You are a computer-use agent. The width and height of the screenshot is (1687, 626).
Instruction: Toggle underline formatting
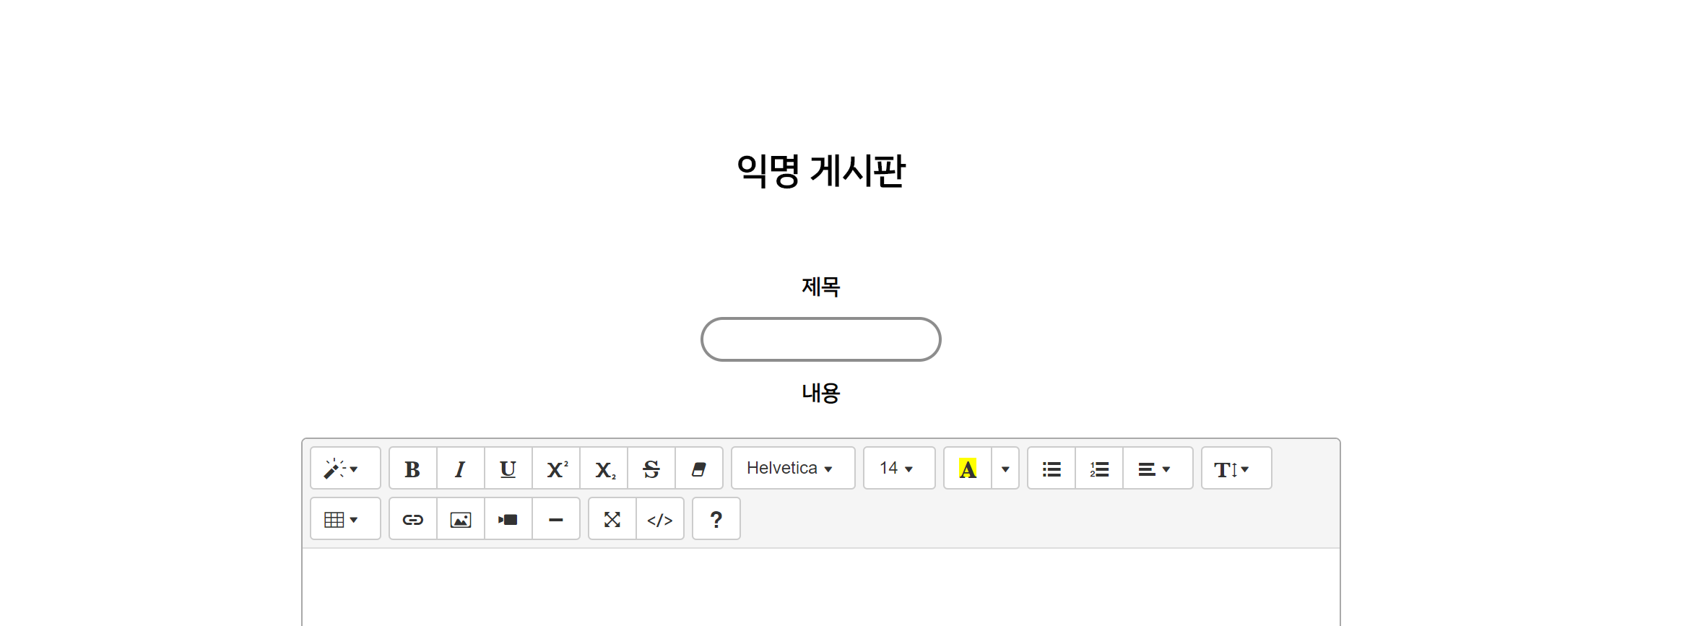pos(508,469)
